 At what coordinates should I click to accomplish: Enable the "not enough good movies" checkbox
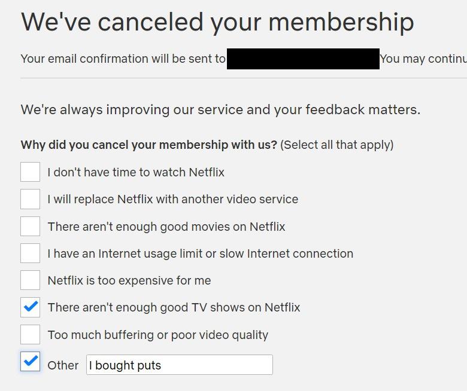click(30, 226)
